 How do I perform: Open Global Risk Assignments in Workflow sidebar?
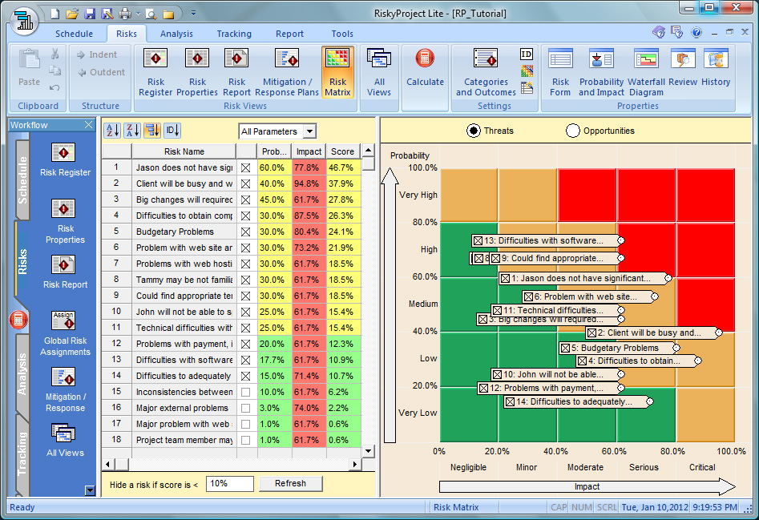pos(65,334)
